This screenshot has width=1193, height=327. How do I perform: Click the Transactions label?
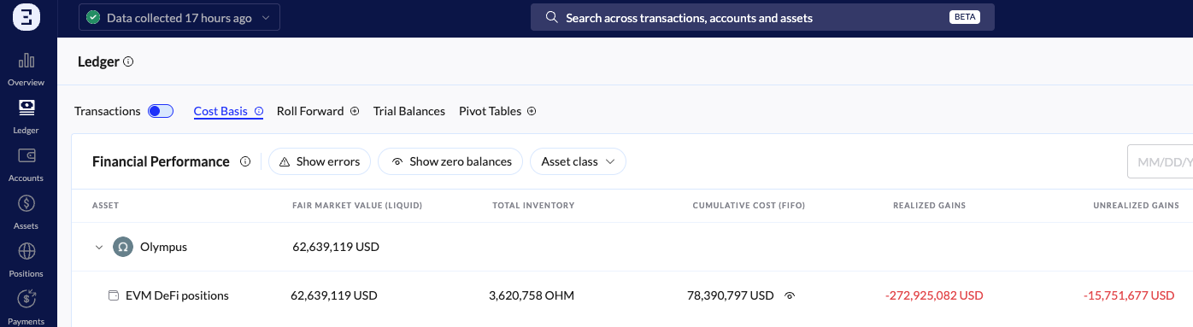pyautogui.click(x=108, y=111)
